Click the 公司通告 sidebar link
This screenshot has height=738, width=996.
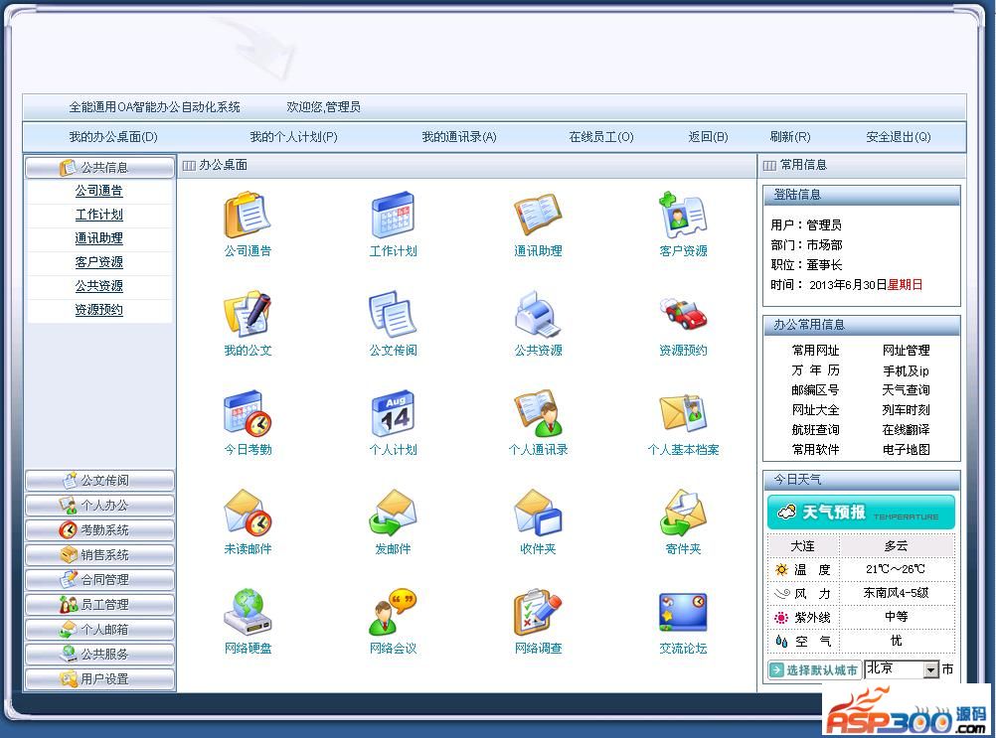coord(99,191)
